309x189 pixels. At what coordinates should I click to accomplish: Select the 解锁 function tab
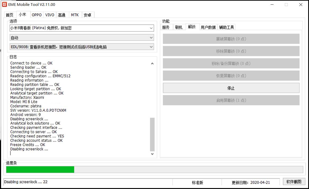192,27
